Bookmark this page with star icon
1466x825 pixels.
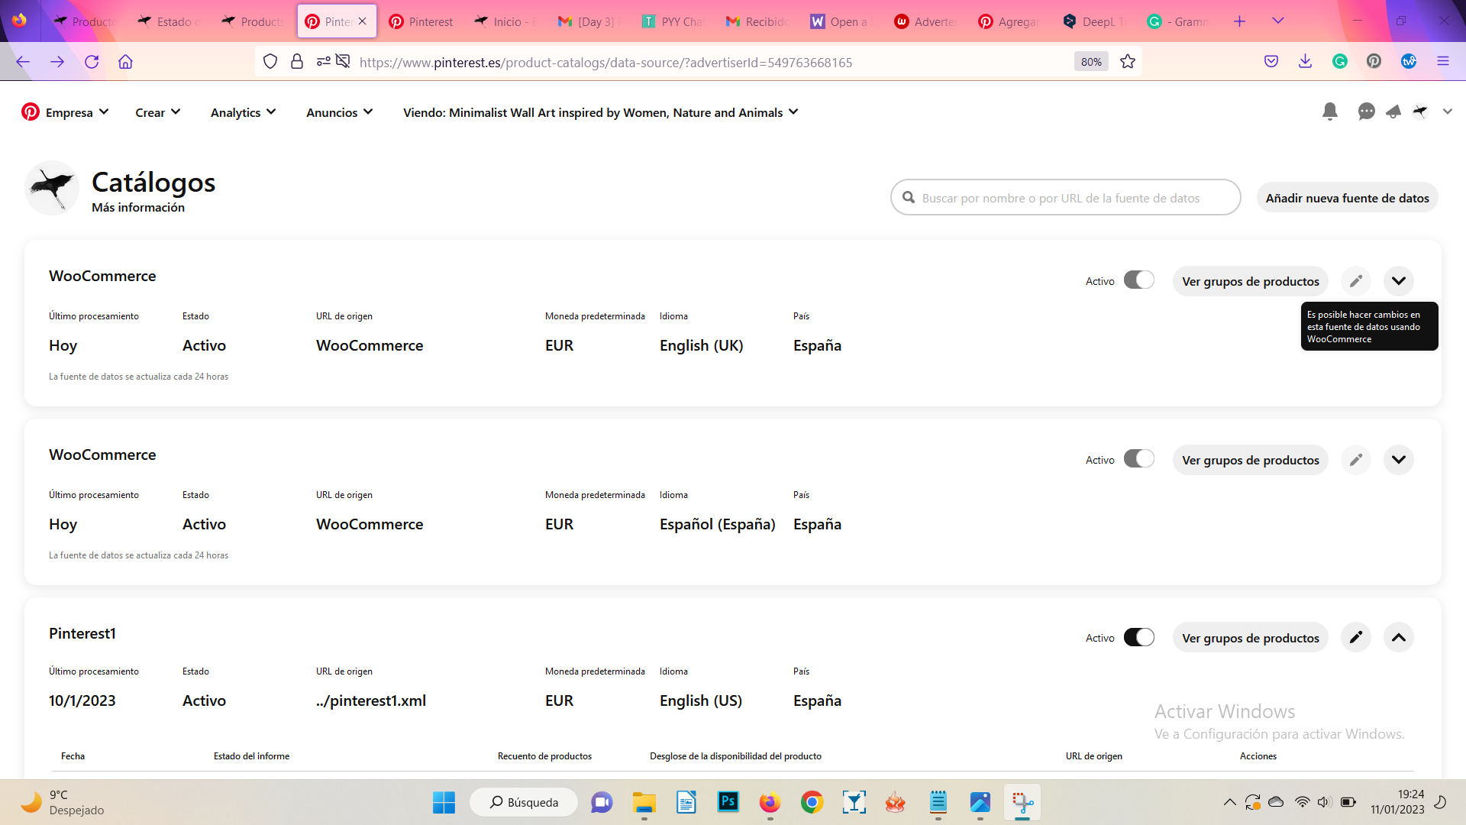point(1127,62)
